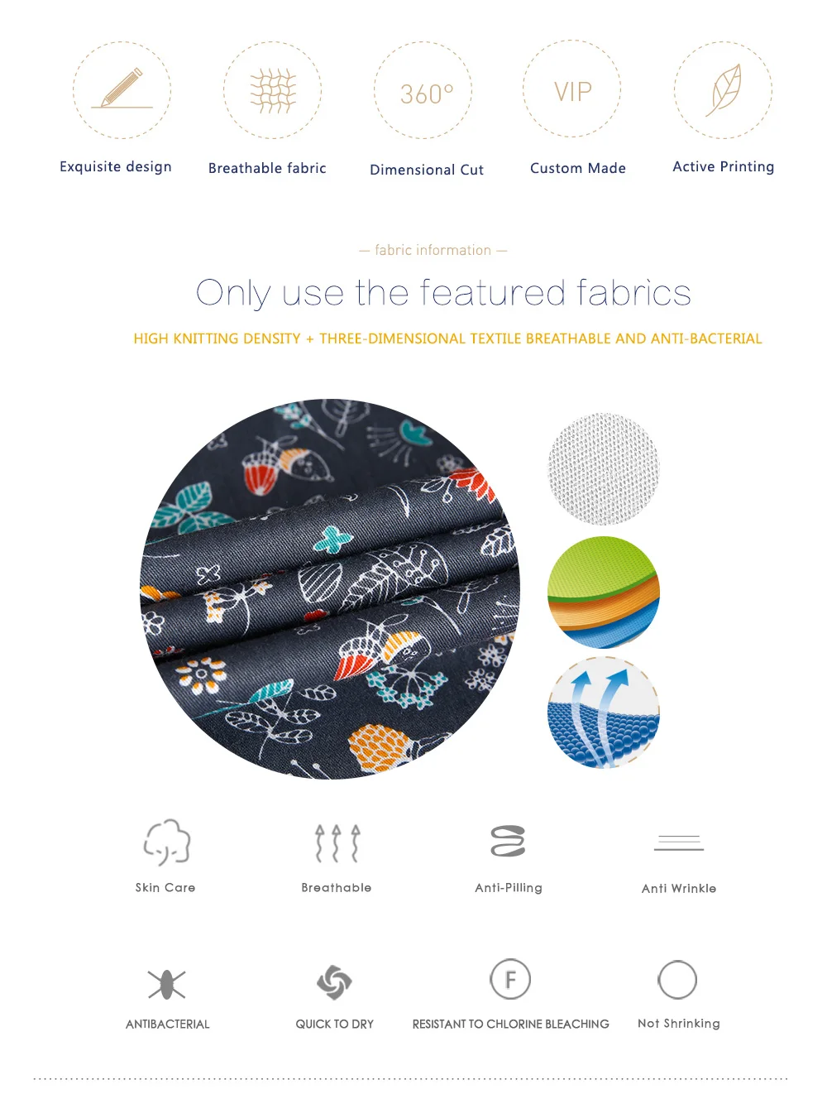
Task: Click the chlorine bleaching F circle icon
Action: [510, 980]
